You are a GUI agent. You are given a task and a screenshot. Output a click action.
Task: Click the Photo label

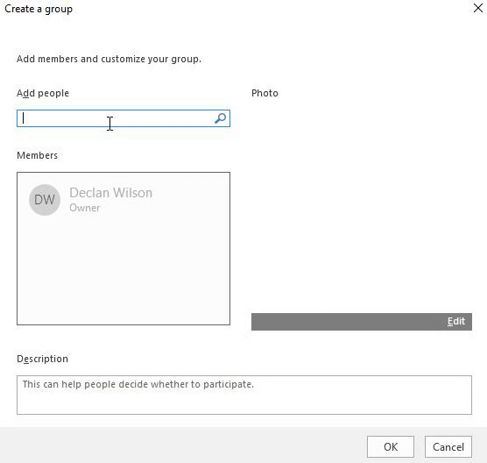[265, 93]
